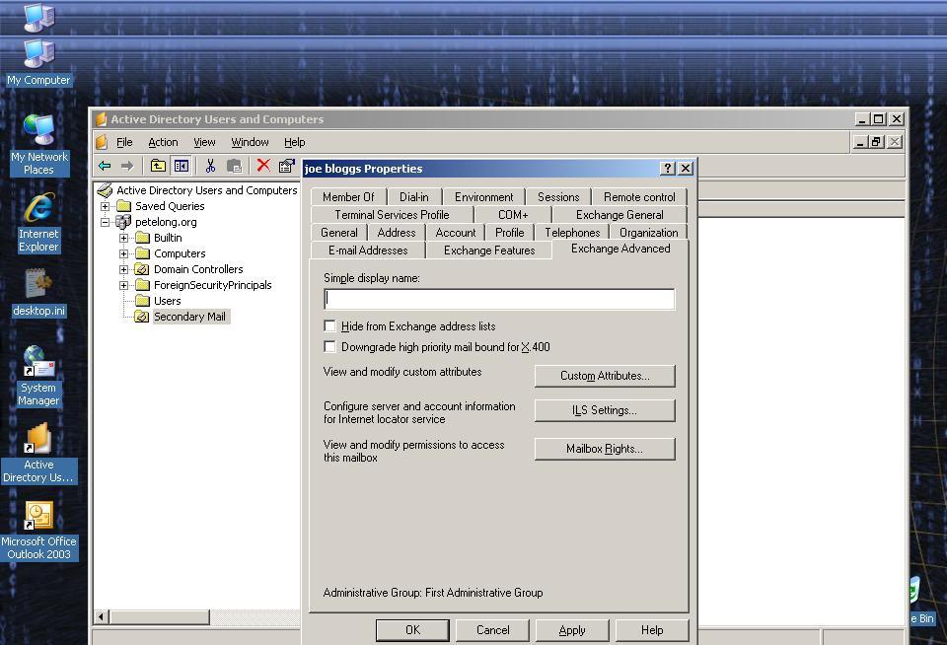Image resolution: width=947 pixels, height=645 pixels.
Task: Click the dialog Help button
Action: pyautogui.click(x=652, y=630)
